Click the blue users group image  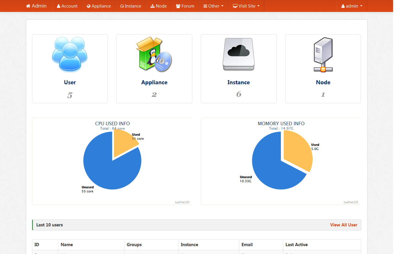(70, 54)
